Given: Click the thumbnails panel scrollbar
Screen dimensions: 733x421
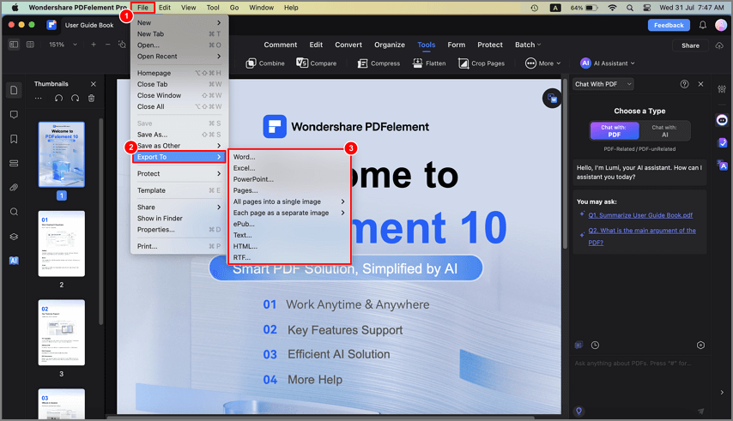Looking at the screenshot, I should (100, 222).
